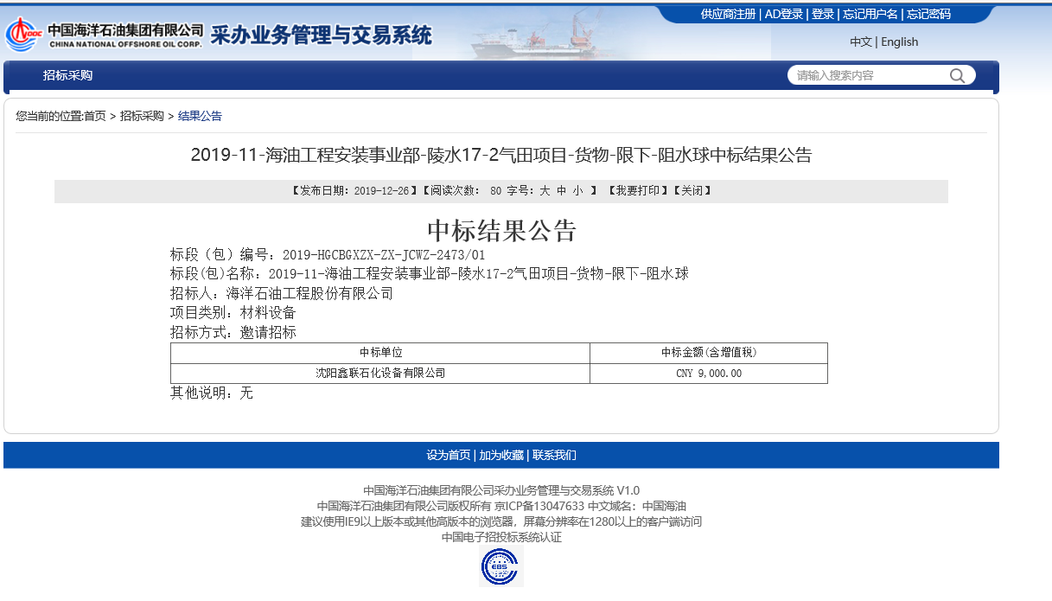Viewport: 1052px width, 601px height.
Task: Click 招标方式 邀请招标 line
Action: 233,332
